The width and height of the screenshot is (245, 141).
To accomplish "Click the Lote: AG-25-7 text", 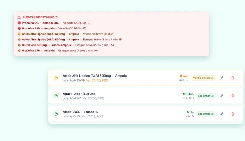I will click(x=72, y=98).
